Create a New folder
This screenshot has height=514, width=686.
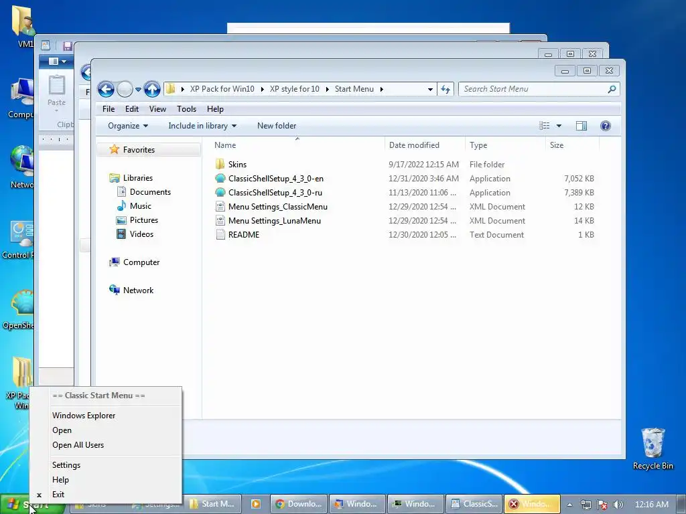(277, 126)
